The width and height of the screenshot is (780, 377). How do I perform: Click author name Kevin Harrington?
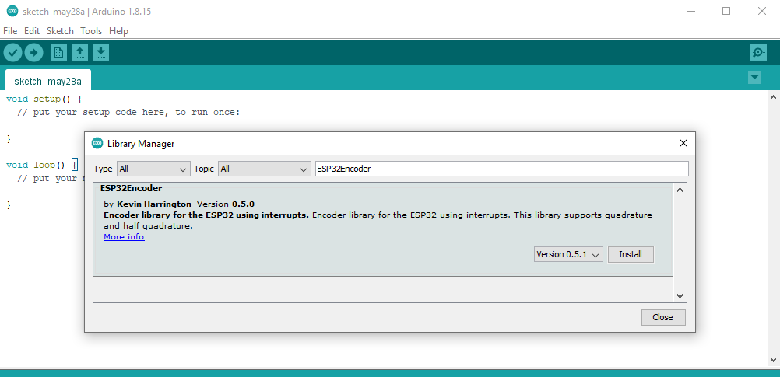click(x=153, y=204)
